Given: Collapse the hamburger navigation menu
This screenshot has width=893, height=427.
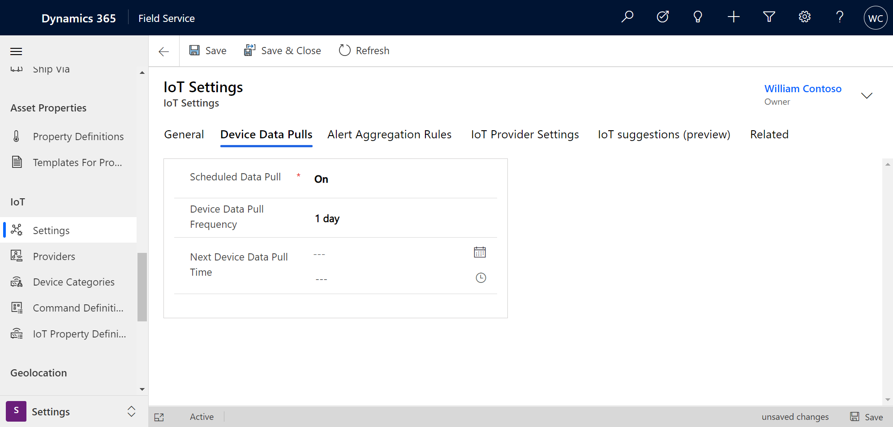Looking at the screenshot, I should click(16, 51).
